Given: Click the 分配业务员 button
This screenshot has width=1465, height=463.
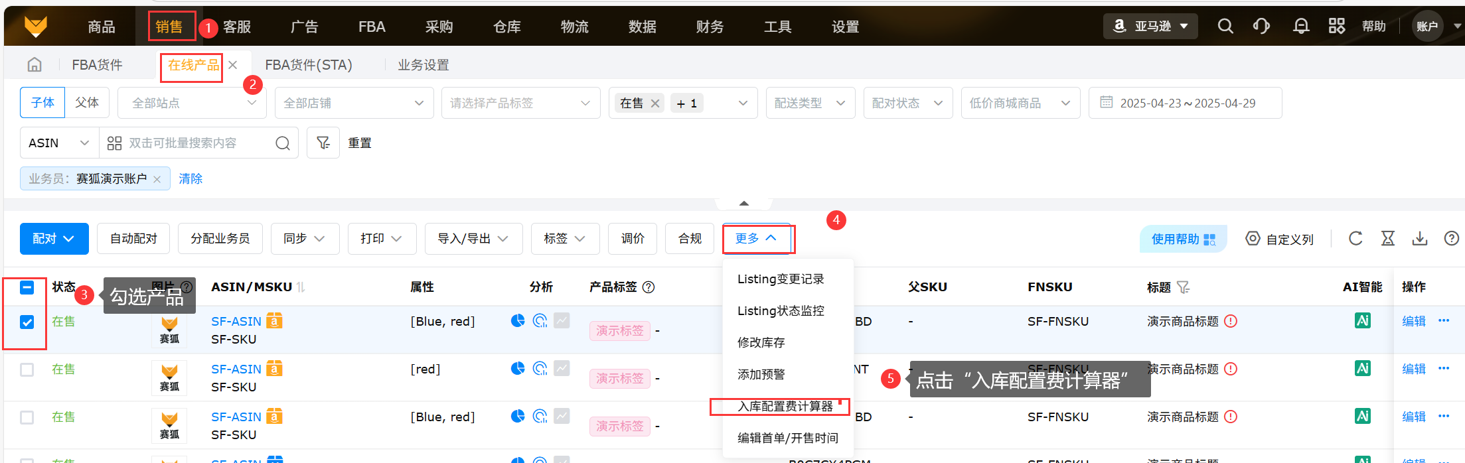Looking at the screenshot, I should [220, 238].
